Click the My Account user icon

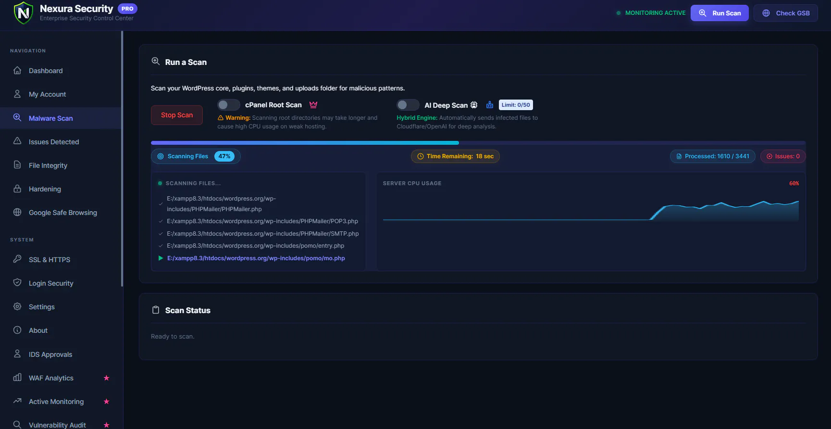click(17, 94)
